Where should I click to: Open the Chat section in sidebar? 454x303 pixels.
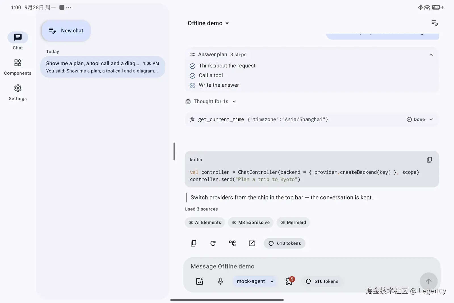[18, 41]
